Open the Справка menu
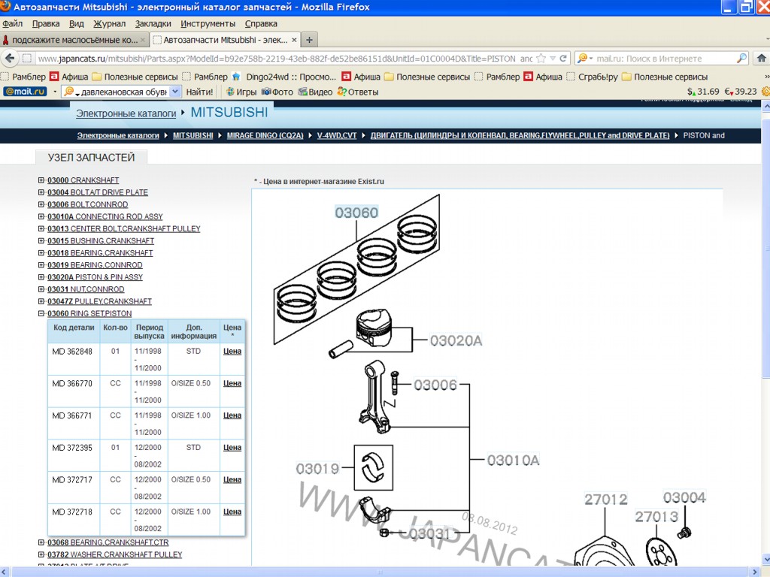Screen dimensions: 770x577 [261, 23]
